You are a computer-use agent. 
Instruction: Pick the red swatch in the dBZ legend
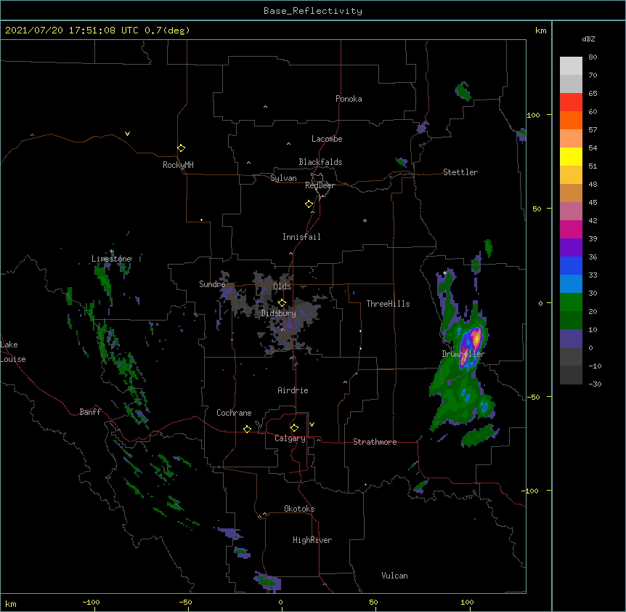pyautogui.click(x=571, y=102)
